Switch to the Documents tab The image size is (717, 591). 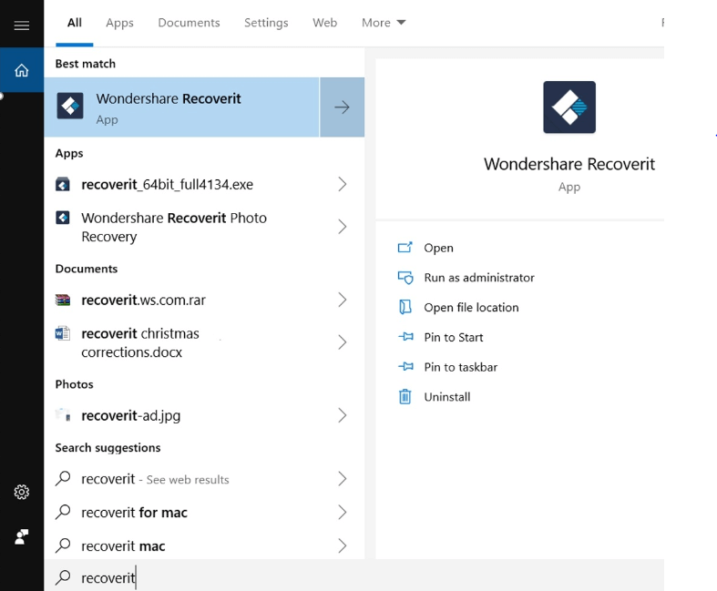(x=189, y=23)
